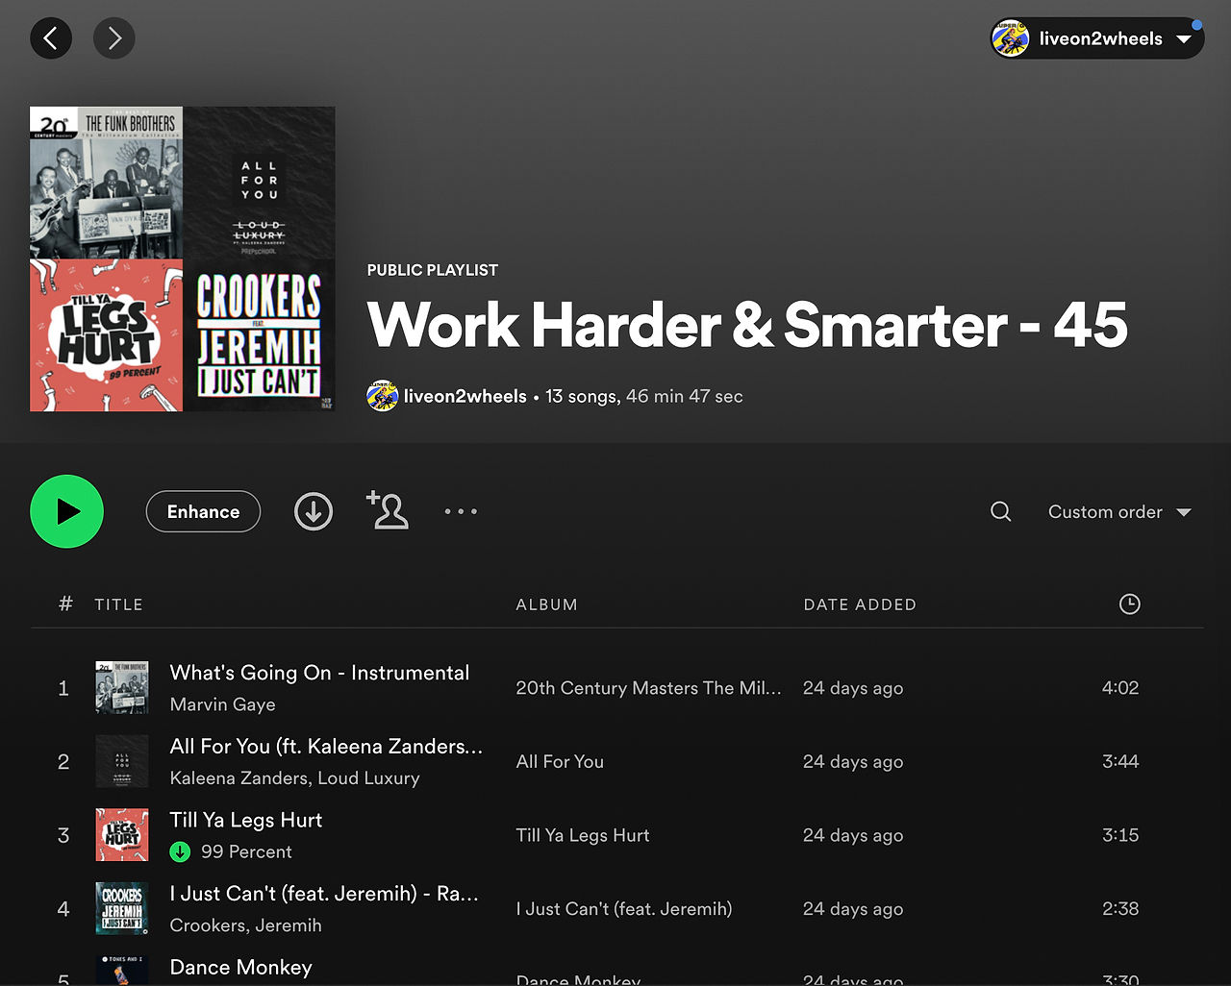The width and height of the screenshot is (1231, 986).
Task: Open album 20th Century Masters The Mil...
Action: [648, 688]
